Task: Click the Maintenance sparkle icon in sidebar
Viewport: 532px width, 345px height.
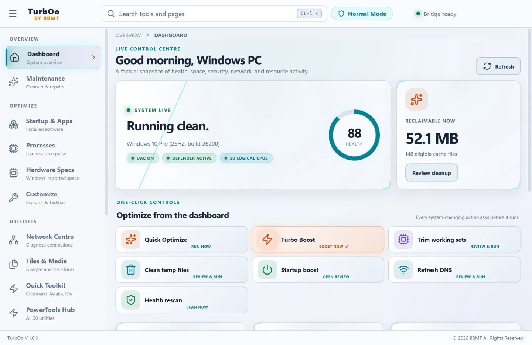Action: click(x=14, y=81)
